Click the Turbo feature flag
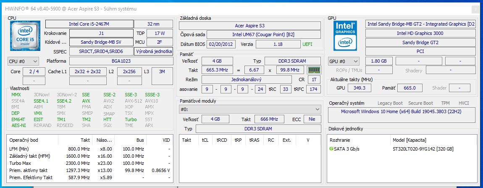This screenshot has height=188, width=483. click(131, 119)
